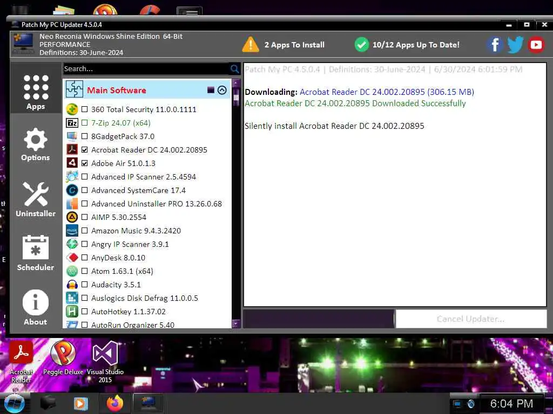Screen dimensions: 553x414
Task: Check the 8GadgetPack 37.0 checkbox
Action: click(x=85, y=136)
